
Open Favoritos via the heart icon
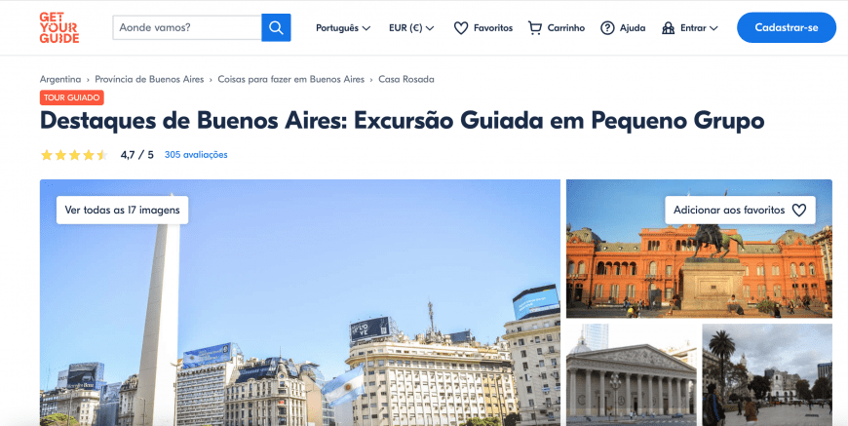pos(461,28)
